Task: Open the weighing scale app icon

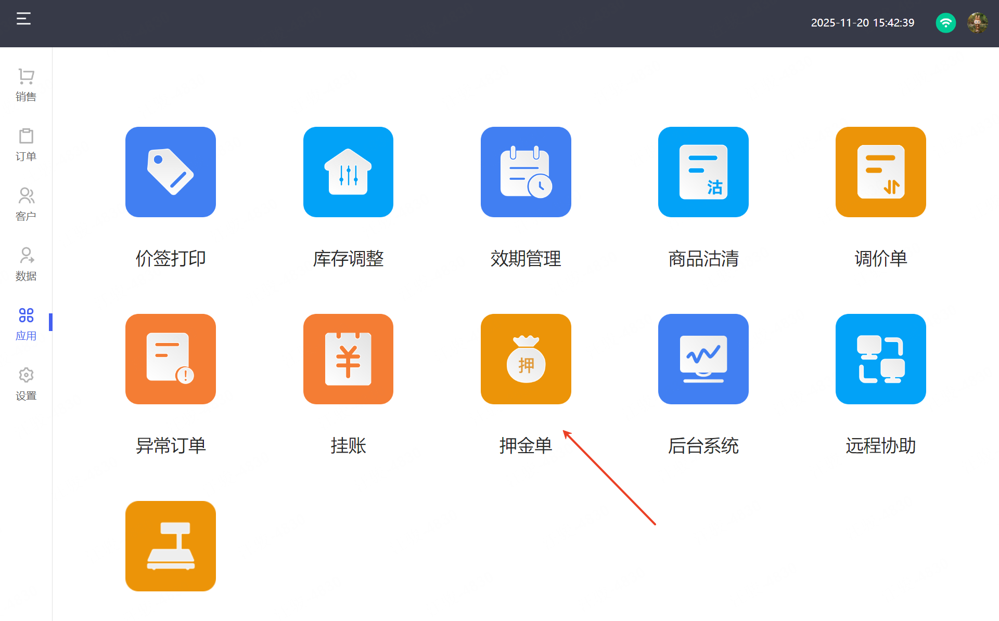Action: pyautogui.click(x=170, y=546)
